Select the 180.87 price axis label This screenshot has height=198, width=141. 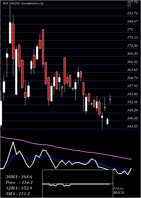tap(132, 21)
